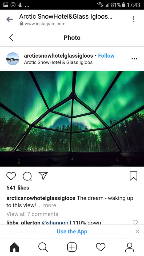Viewport: 144px width, 256px height.
Task: Share the post with the paper plane icon
Action: [x=43, y=176]
